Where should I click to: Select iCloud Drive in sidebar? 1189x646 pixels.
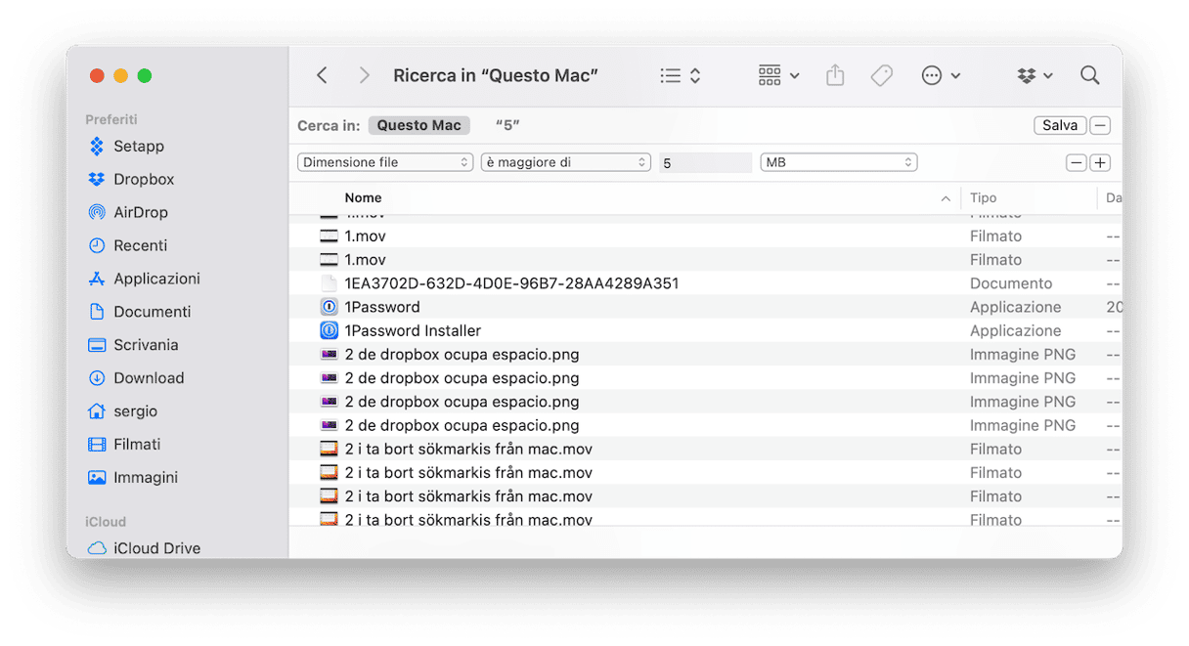point(156,547)
